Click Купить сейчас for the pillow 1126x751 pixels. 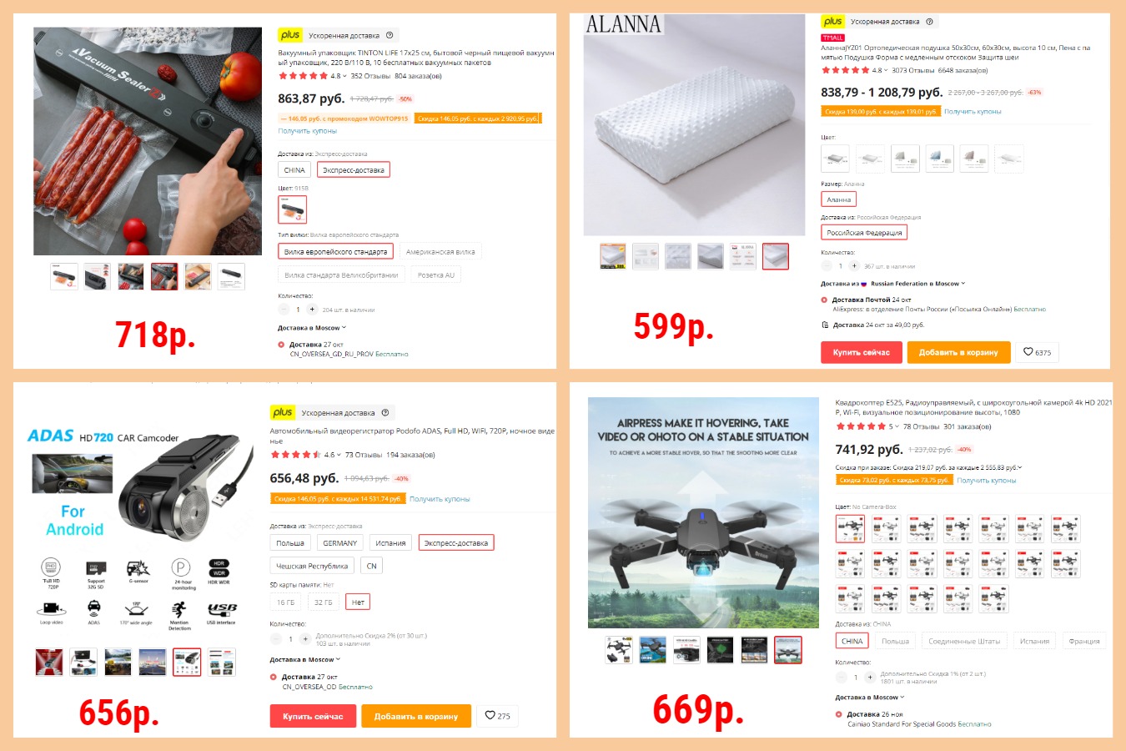[861, 352]
